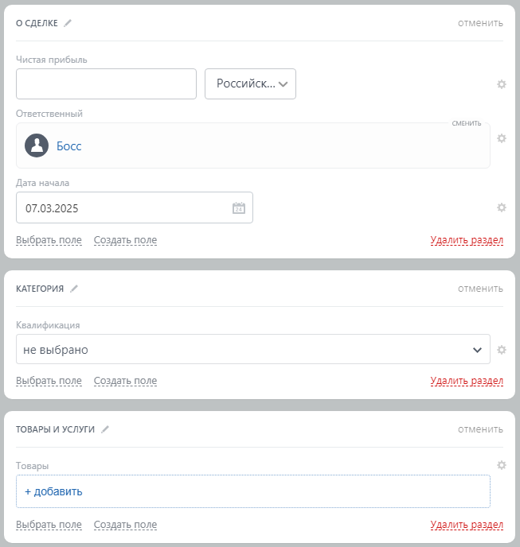The height and width of the screenshot is (547, 520).
Task: Open gear settings for Квалификация field
Action: (502, 349)
